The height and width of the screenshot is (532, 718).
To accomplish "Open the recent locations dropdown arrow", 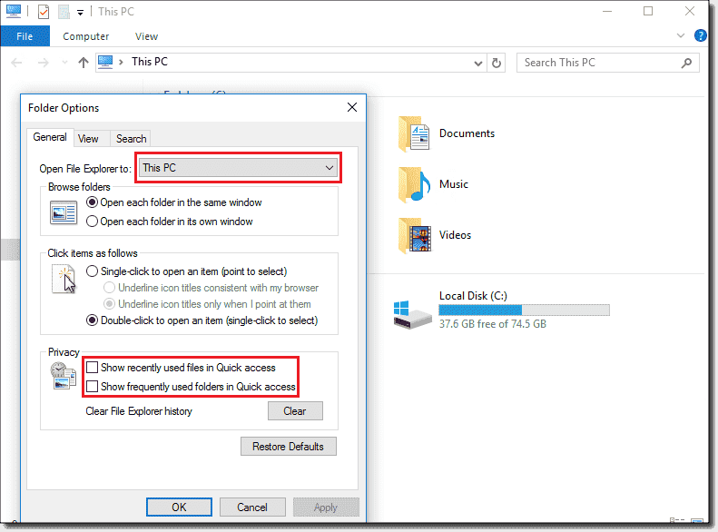I will click(x=64, y=63).
